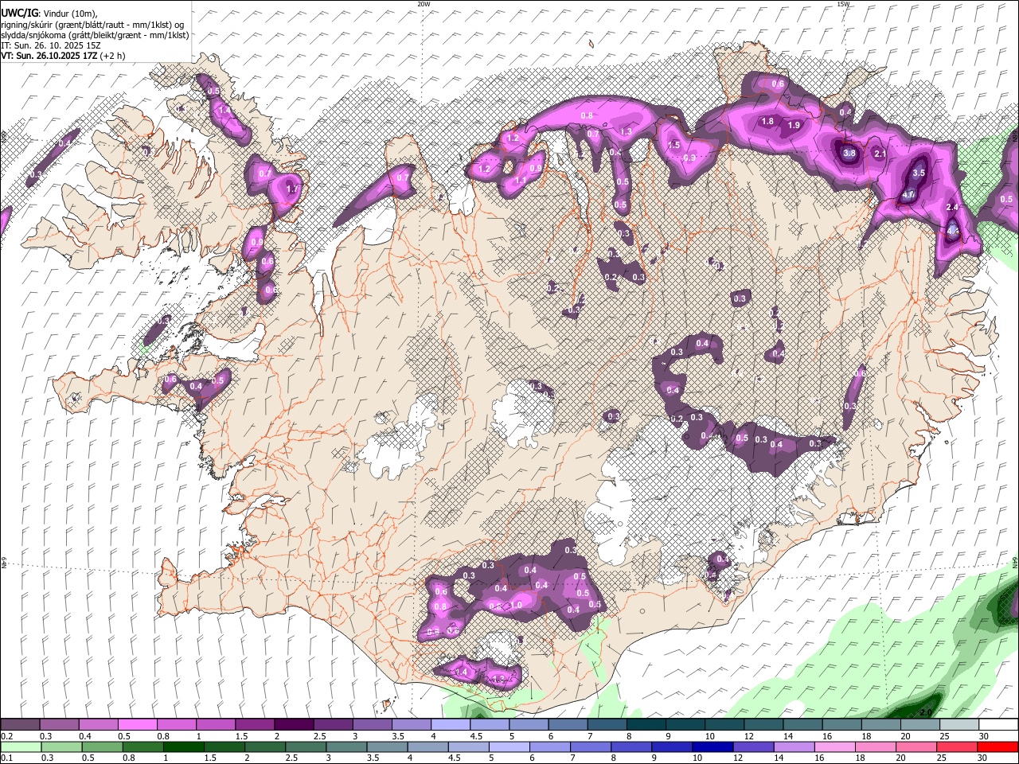Click the 'VT: Sun. 26.10.2025 17Z' valid time

click(49, 56)
